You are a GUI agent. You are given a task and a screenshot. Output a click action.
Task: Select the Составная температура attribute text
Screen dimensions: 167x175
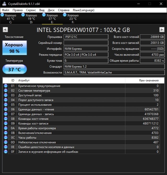(34, 91)
